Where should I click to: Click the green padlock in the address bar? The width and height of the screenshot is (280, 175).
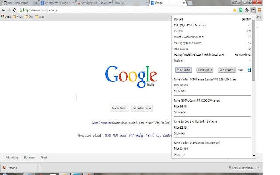click(x=21, y=10)
